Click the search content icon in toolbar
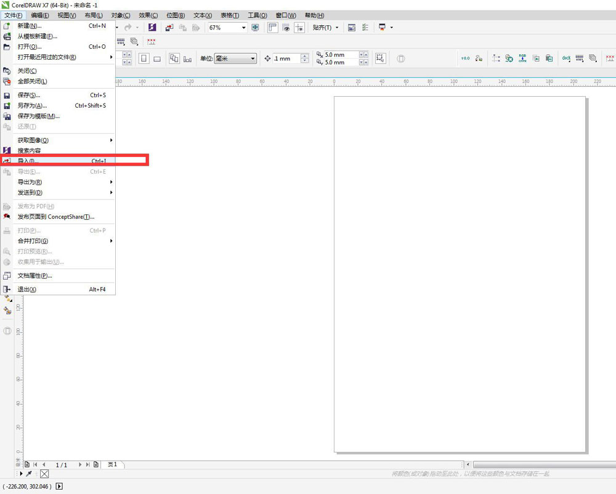The height and width of the screenshot is (494, 616). 152,28
